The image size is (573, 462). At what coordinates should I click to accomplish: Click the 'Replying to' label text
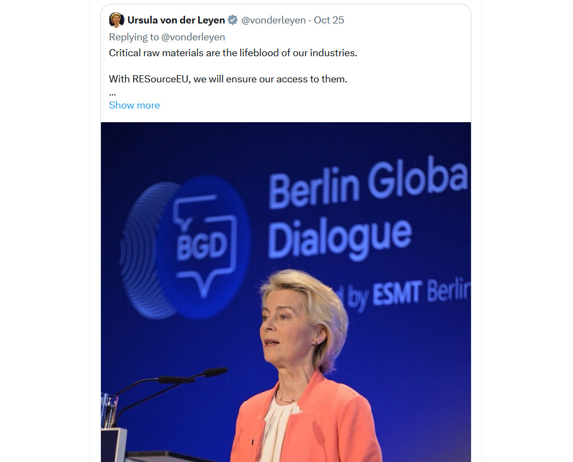pos(134,37)
